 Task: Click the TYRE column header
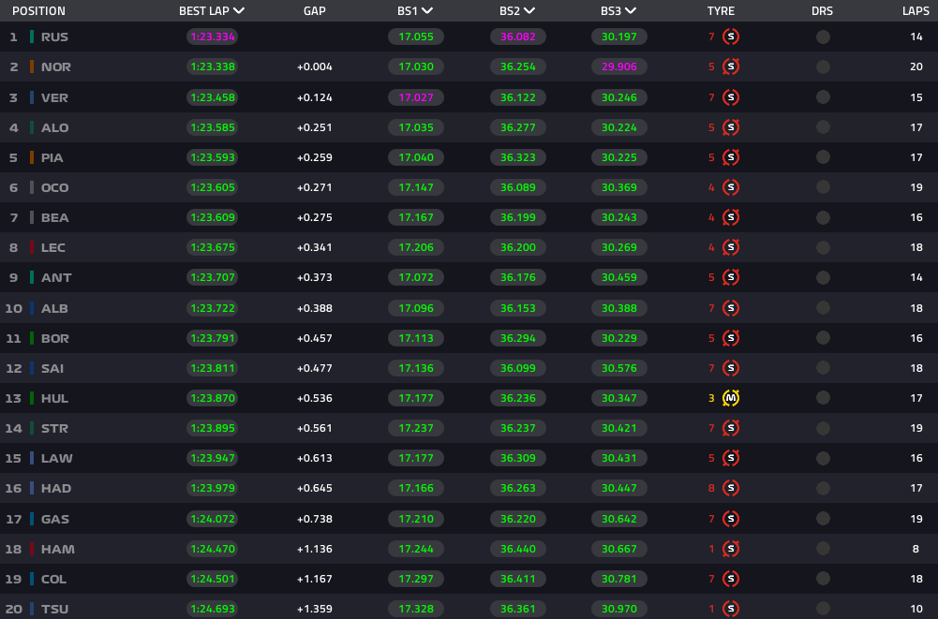721,11
